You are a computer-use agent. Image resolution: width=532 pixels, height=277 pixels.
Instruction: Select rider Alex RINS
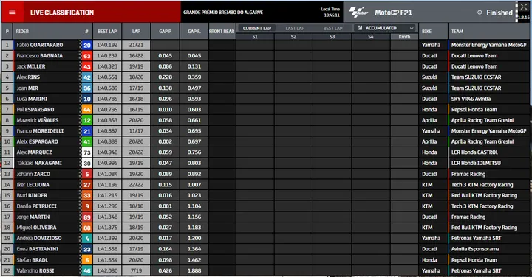click(28, 77)
